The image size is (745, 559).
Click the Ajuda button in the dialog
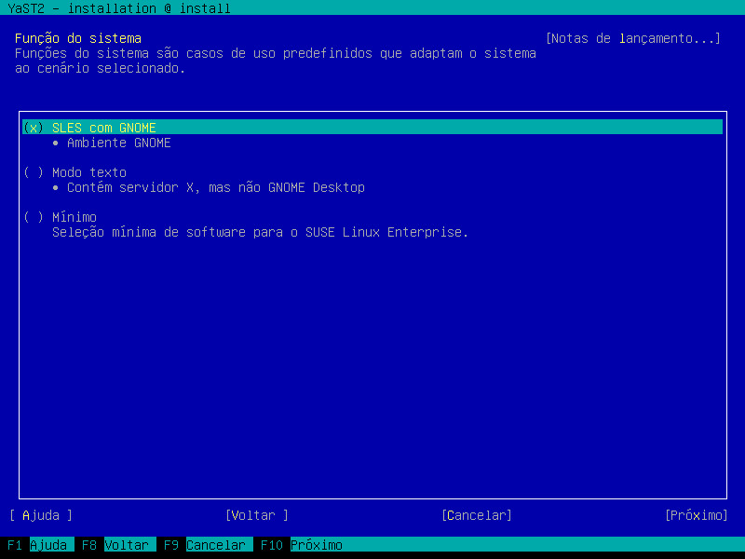[x=41, y=515]
